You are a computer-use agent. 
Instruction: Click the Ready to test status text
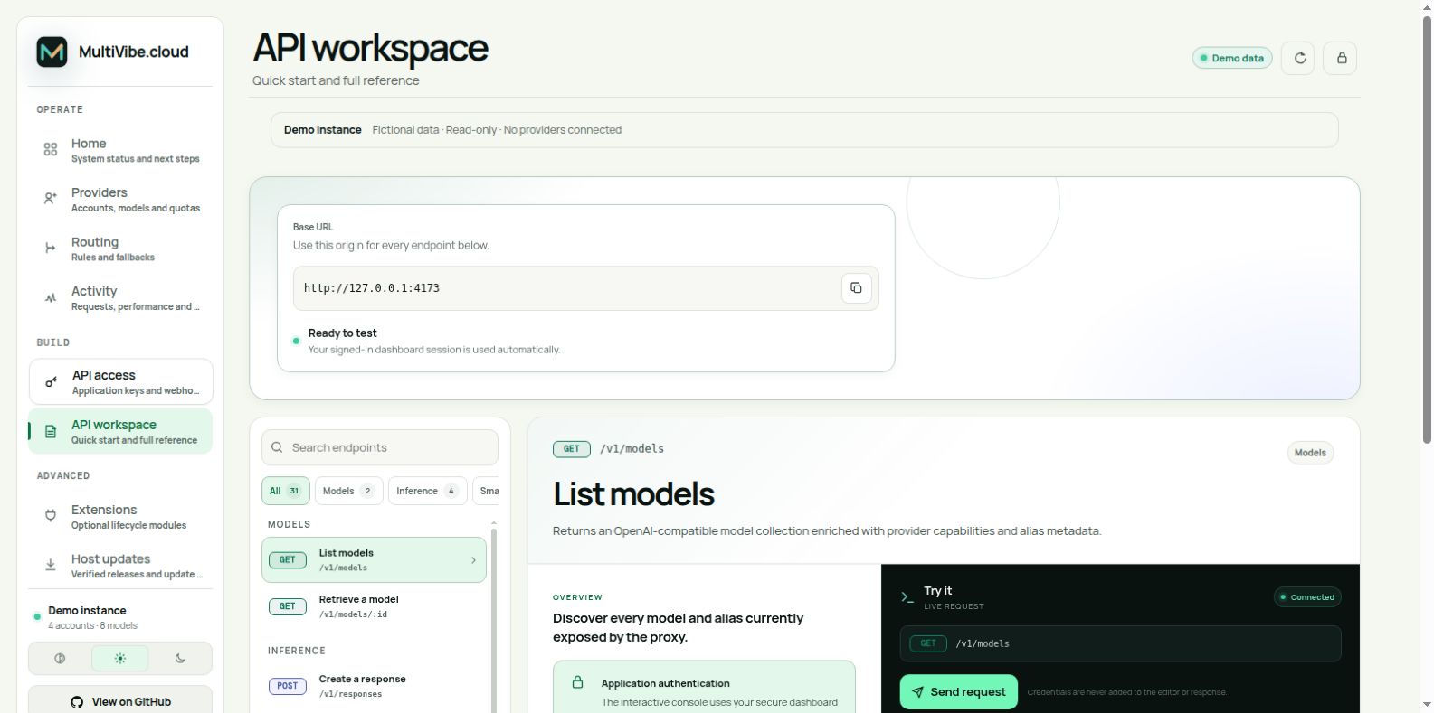point(342,333)
